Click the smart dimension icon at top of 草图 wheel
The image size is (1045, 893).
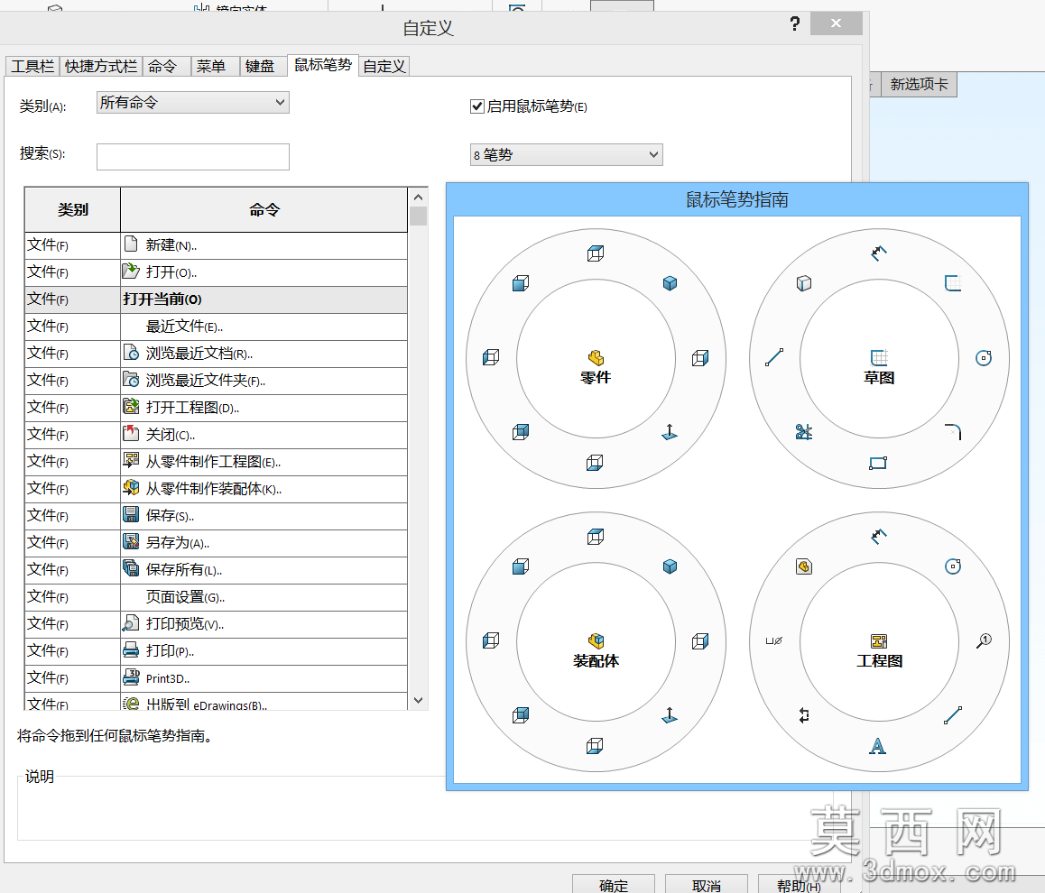click(878, 253)
